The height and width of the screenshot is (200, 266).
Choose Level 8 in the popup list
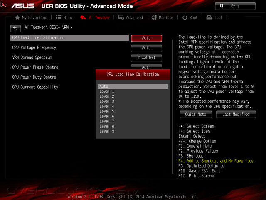point(133,126)
